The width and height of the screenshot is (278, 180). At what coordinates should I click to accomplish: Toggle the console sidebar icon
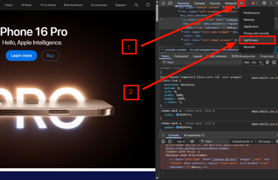(x=163, y=141)
